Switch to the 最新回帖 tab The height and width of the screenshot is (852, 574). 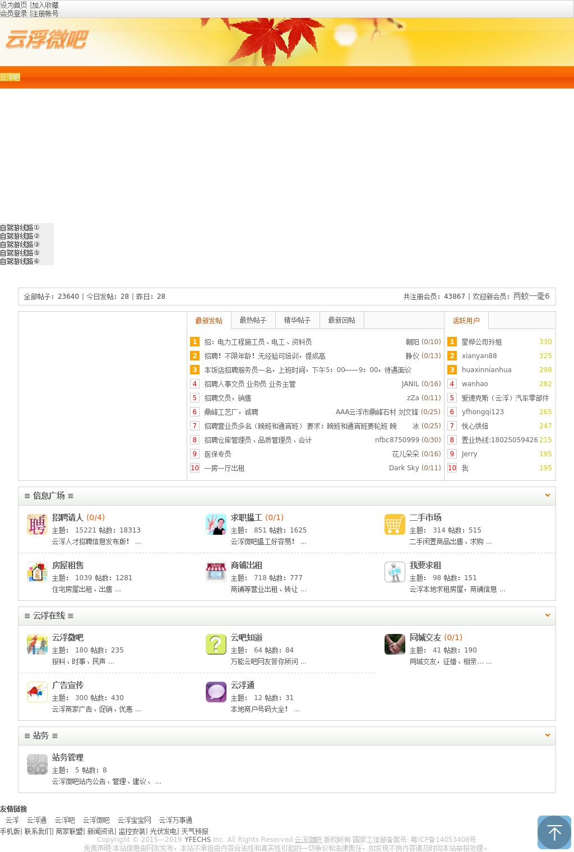(341, 320)
